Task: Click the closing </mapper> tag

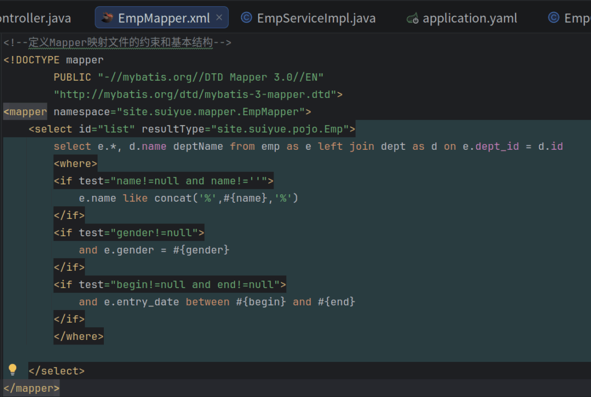Action: point(31,388)
